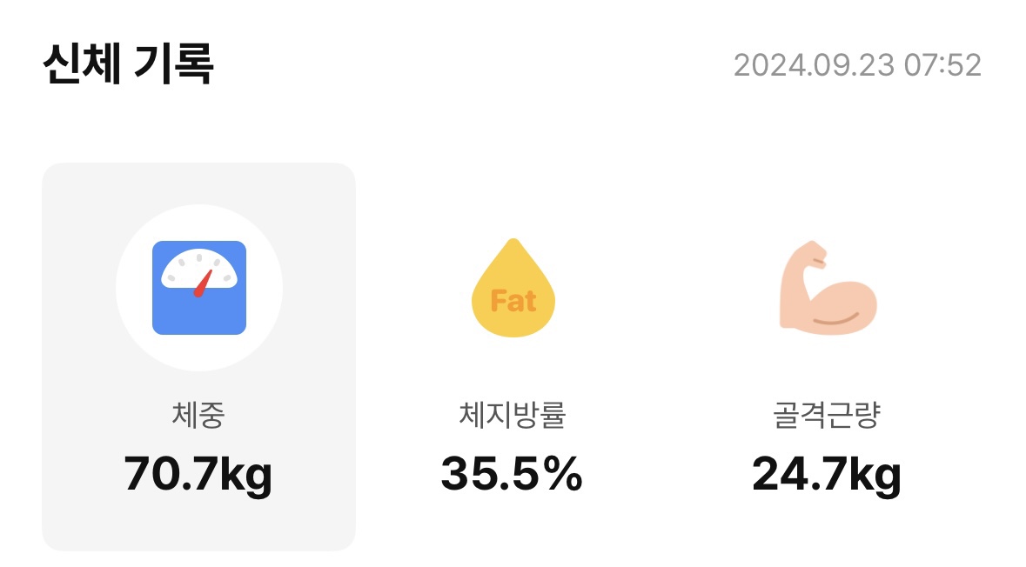Click the 체중 label text
Image resolution: width=1026 pixels, height=567 pixels.
click(x=198, y=415)
